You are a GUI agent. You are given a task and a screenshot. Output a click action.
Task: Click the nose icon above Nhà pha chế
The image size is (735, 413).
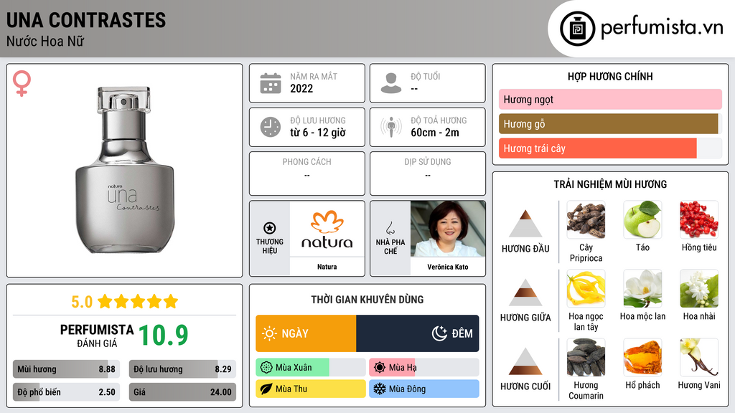[390, 228]
